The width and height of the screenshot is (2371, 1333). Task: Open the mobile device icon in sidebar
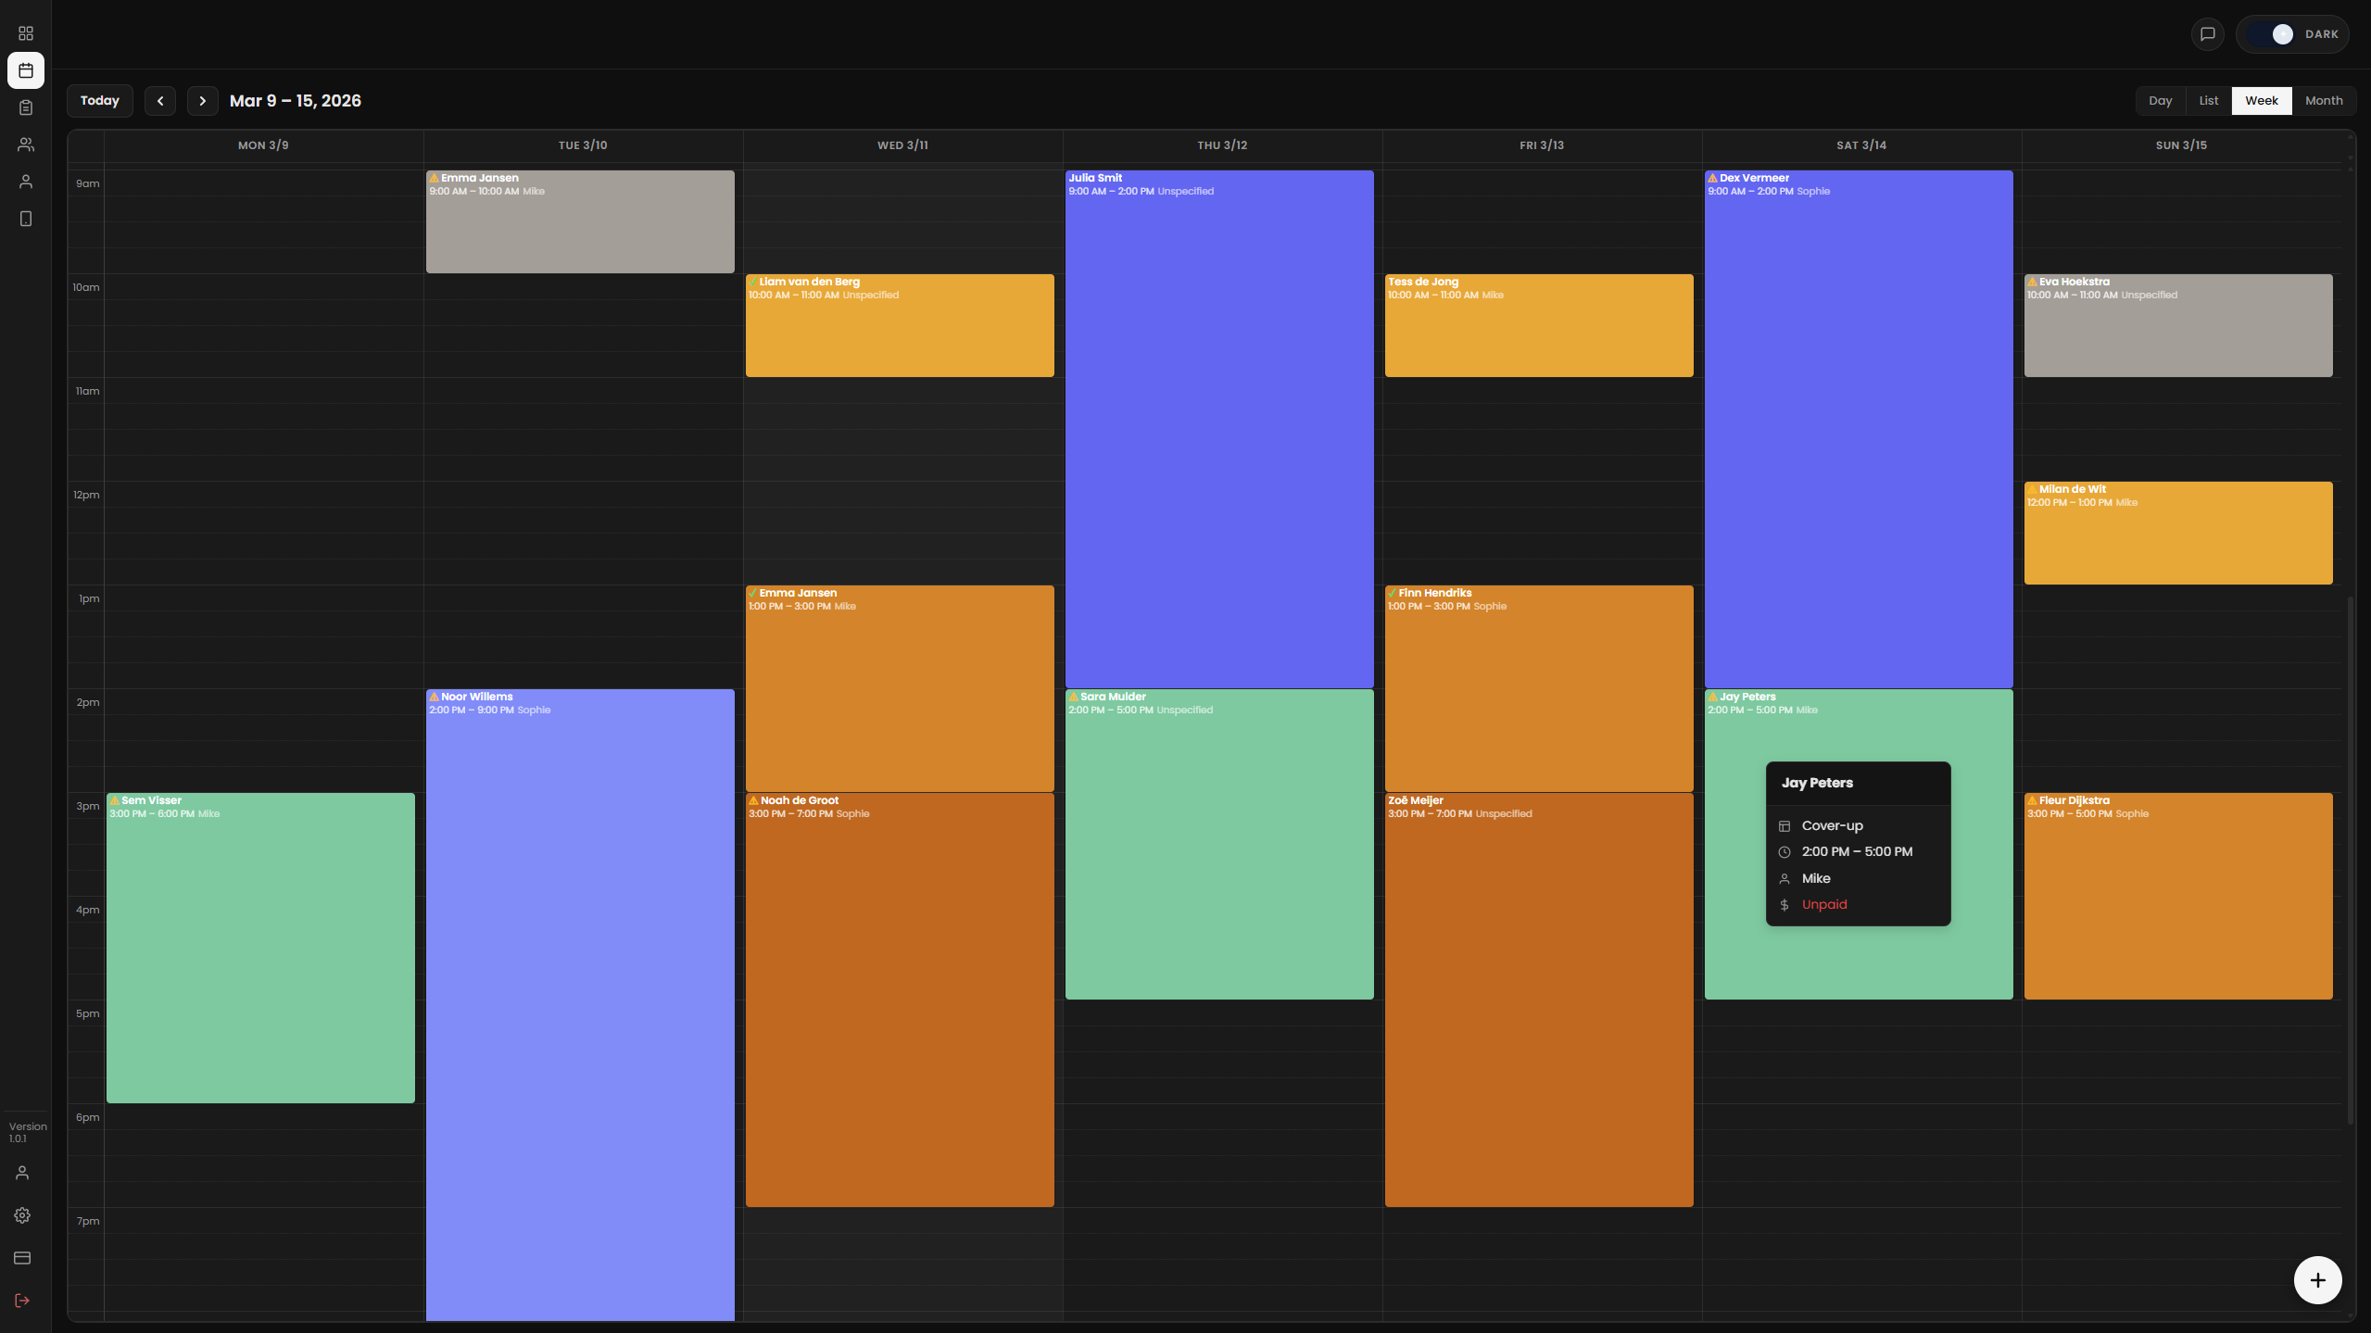[x=25, y=219]
